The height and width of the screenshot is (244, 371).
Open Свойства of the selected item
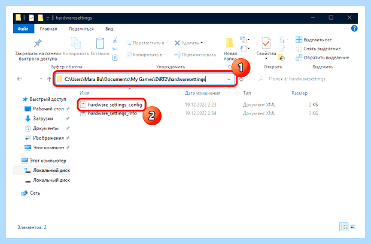pos(266,46)
